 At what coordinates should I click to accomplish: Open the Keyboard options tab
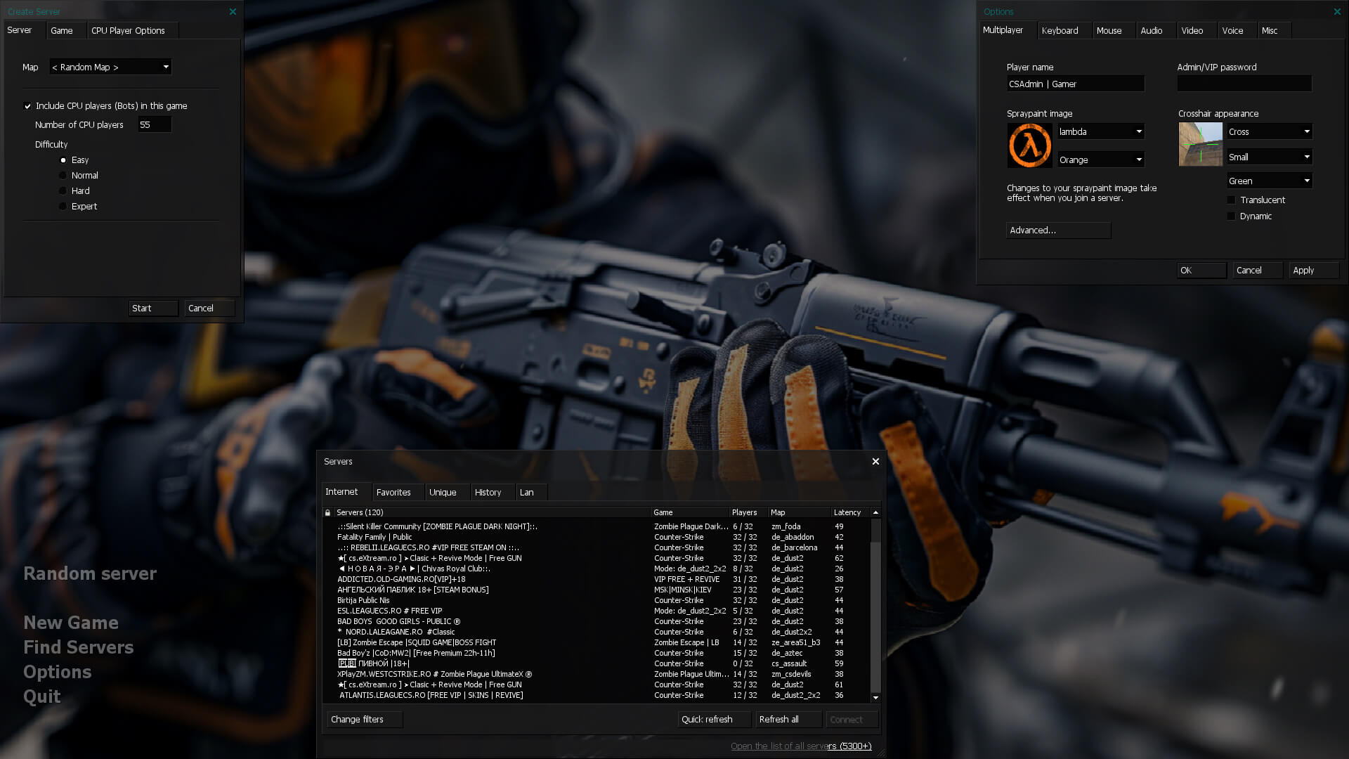[1060, 31]
